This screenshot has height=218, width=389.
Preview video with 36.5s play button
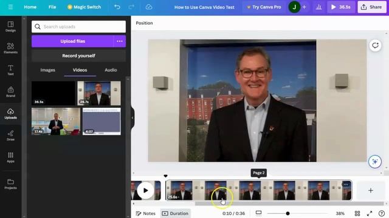click(x=340, y=7)
